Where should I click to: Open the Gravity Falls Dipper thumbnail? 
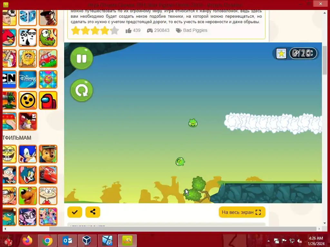pyautogui.click(x=9, y=175)
